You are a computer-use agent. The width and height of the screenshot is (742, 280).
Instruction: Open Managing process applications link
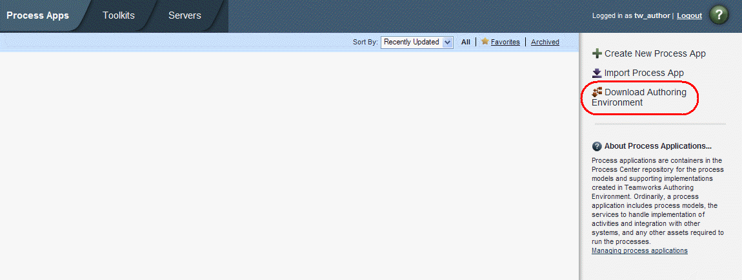click(640, 251)
